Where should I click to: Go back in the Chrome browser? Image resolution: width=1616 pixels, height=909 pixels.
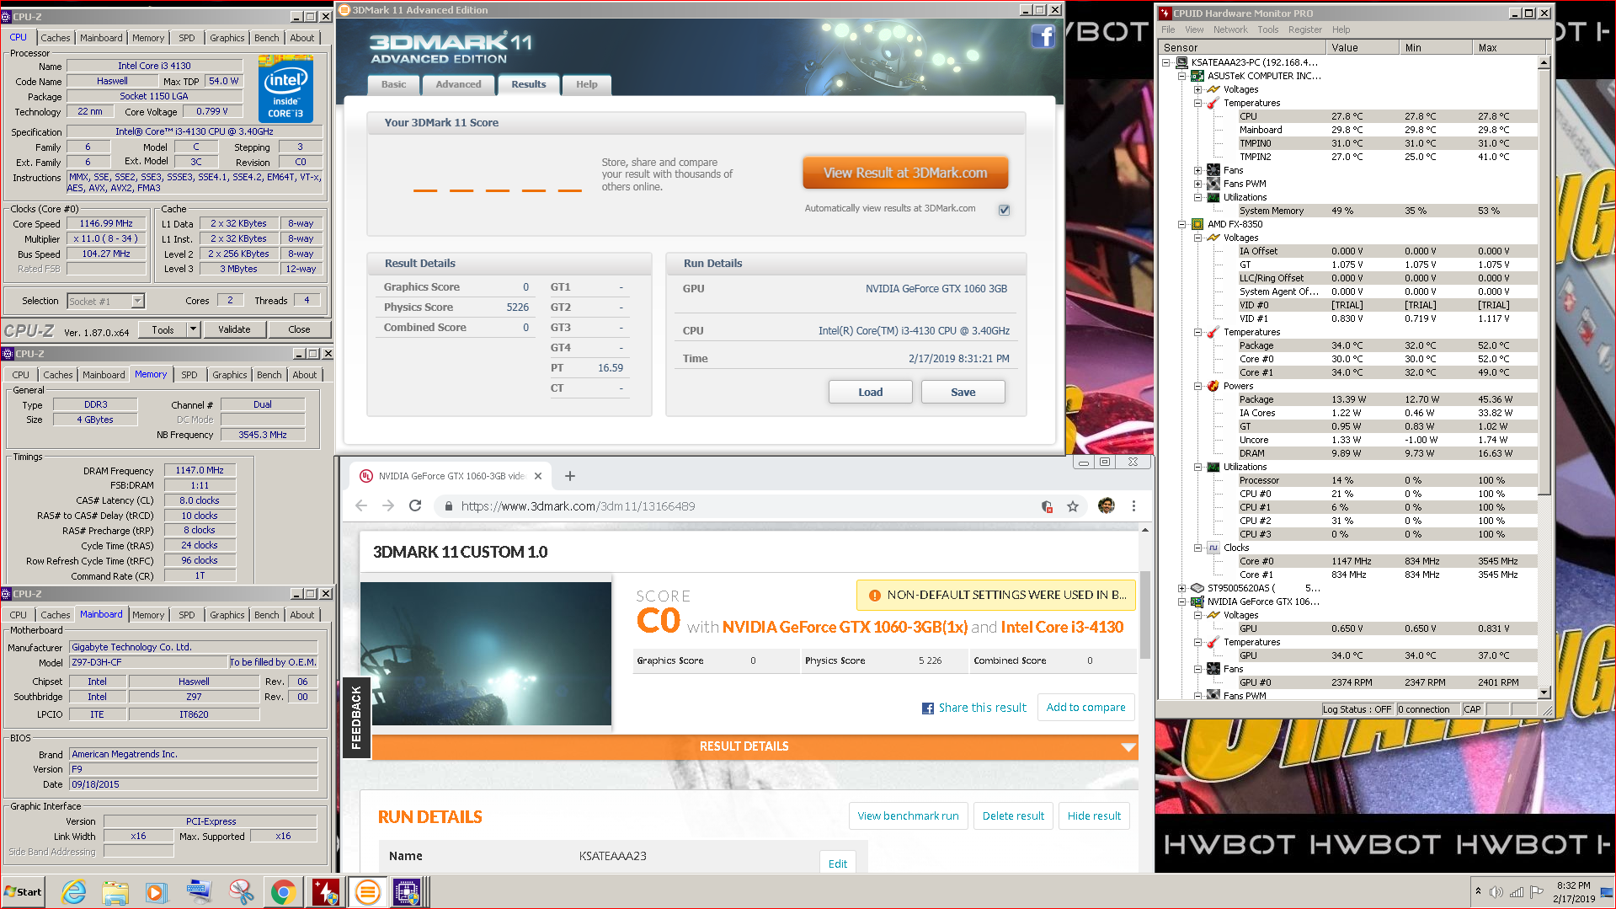361,505
